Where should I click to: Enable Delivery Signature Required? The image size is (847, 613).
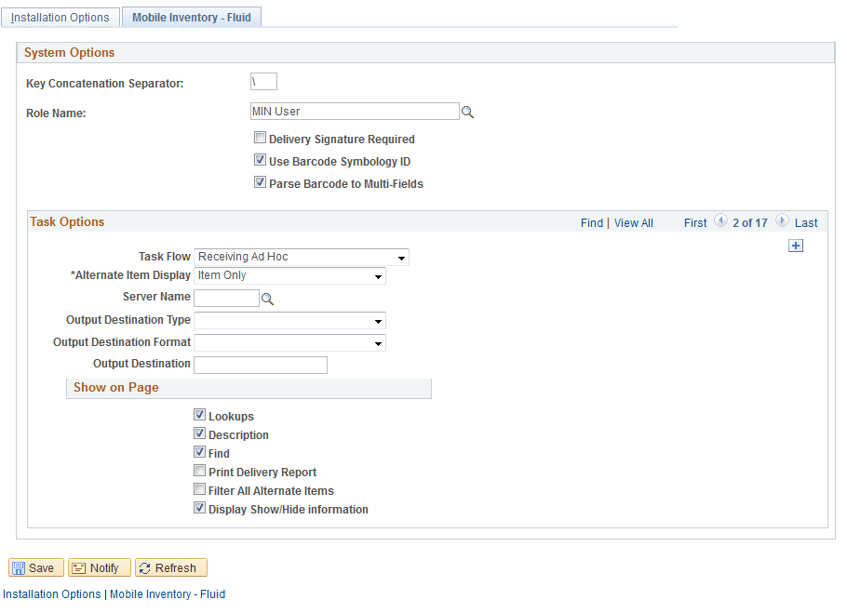point(261,137)
